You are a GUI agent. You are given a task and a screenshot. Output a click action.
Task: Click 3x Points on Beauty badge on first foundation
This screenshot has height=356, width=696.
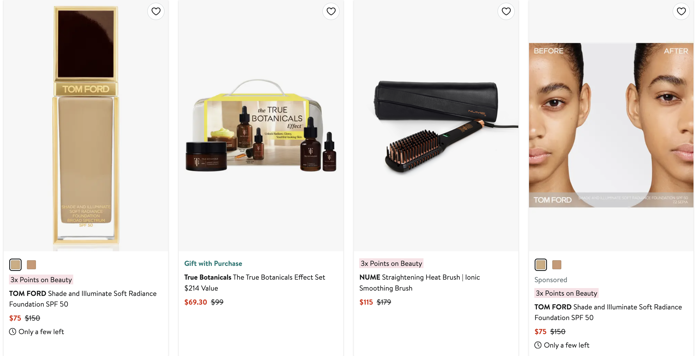coord(41,280)
